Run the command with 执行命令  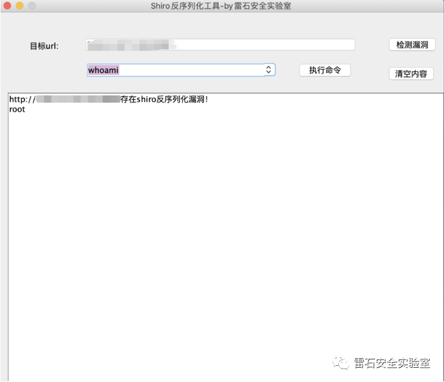coord(325,70)
